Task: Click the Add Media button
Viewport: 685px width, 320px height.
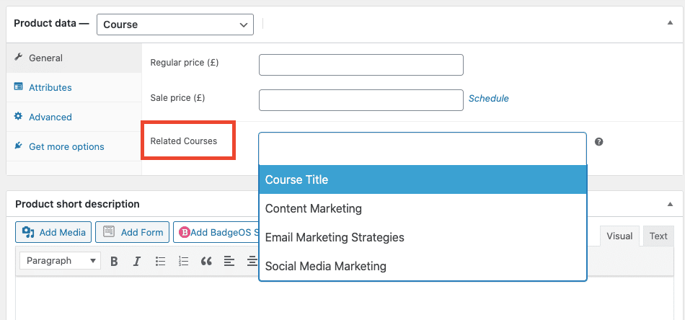Action: (x=53, y=232)
